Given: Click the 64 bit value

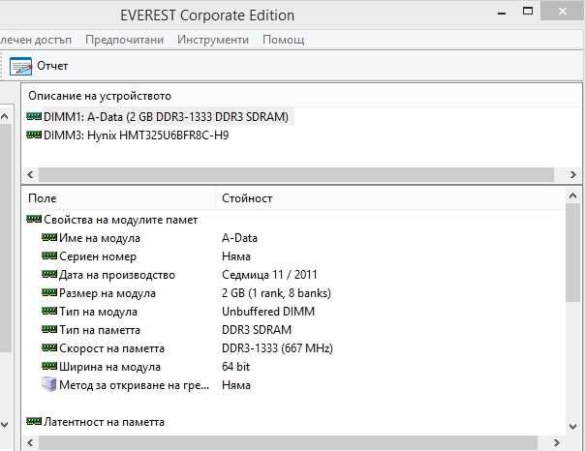Looking at the screenshot, I should tap(235, 367).
